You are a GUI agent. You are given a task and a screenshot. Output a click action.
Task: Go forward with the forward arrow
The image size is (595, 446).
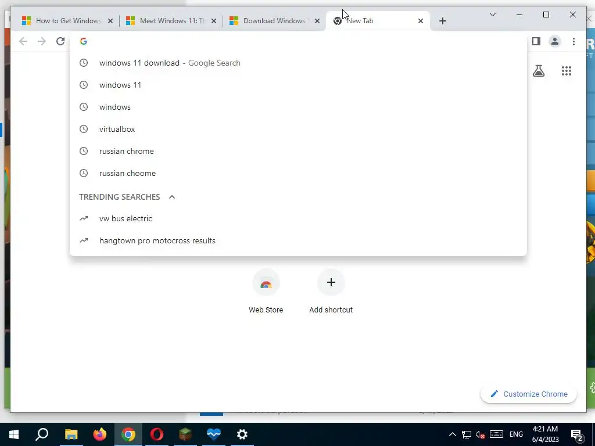point(42,41)
